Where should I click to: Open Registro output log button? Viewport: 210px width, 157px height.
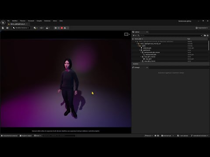pyautogui.click(x=26, y=136)
